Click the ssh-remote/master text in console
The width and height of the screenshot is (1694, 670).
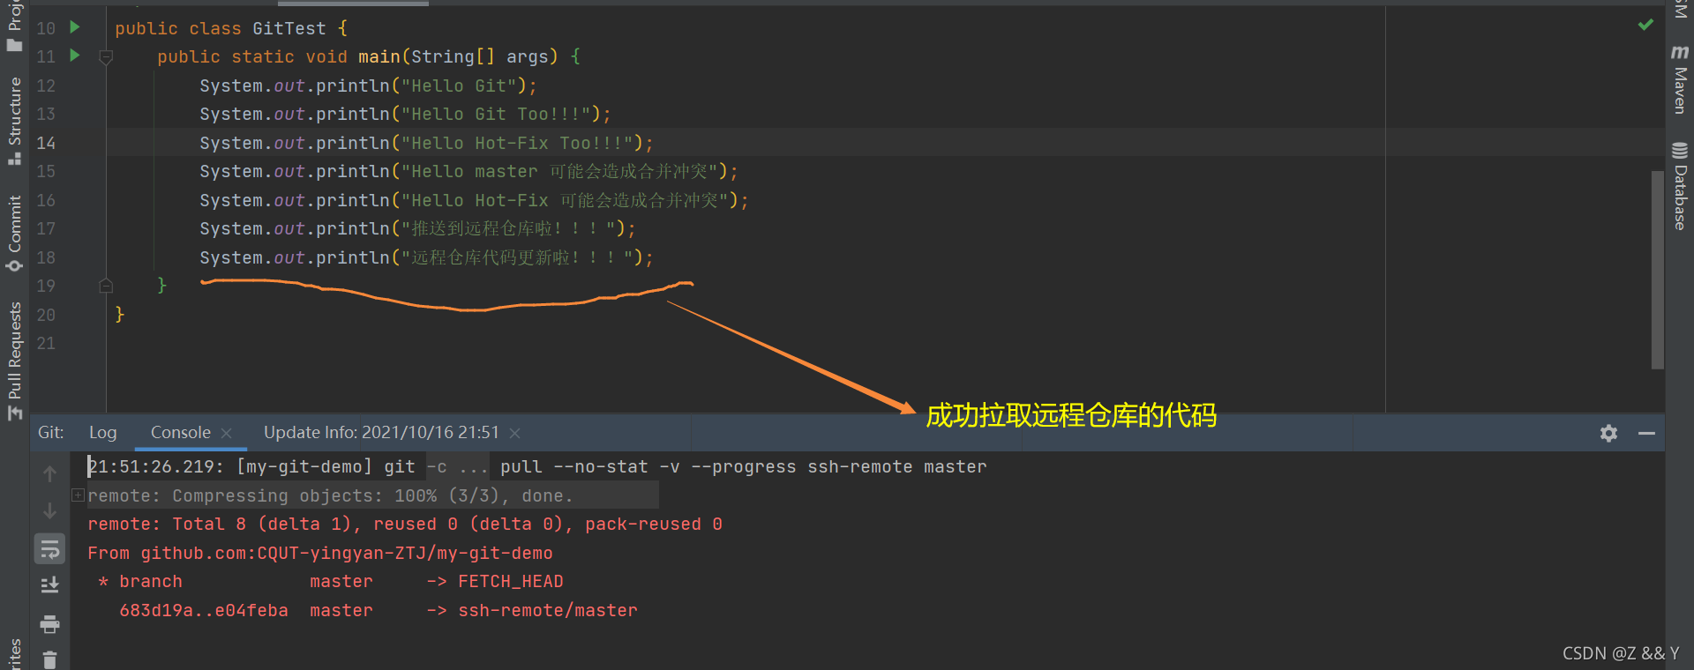[548, 610]
